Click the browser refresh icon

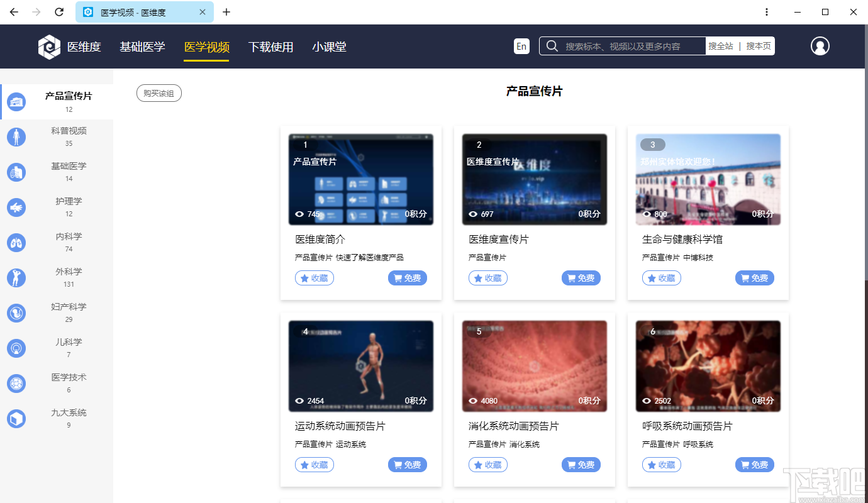[x=60, y=12]
